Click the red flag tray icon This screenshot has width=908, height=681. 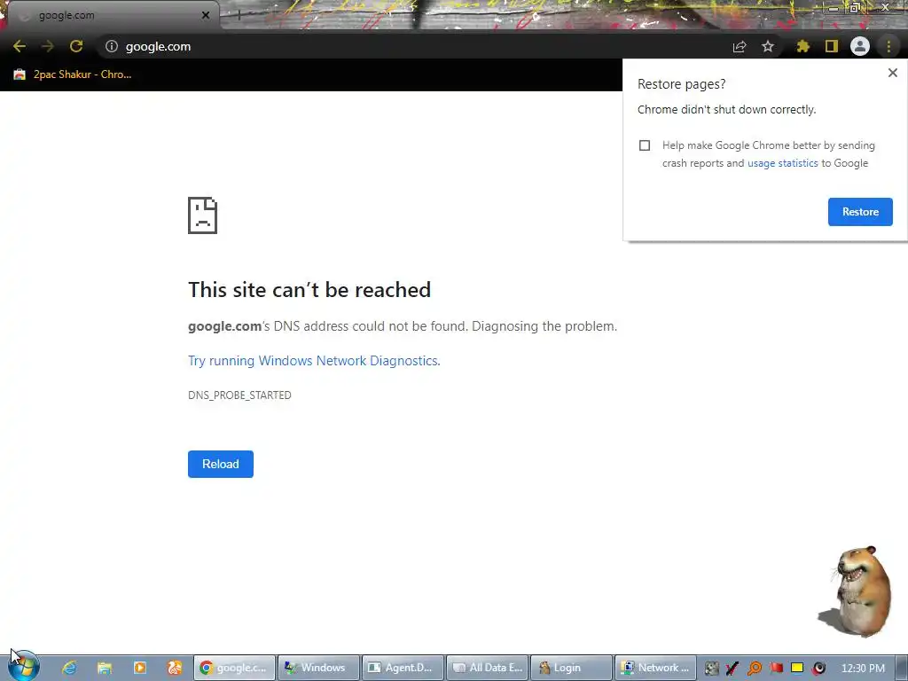click(776, 668)
